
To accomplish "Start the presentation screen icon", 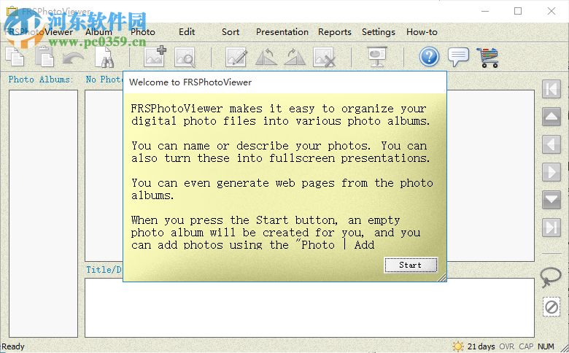I will click(377, 57).
